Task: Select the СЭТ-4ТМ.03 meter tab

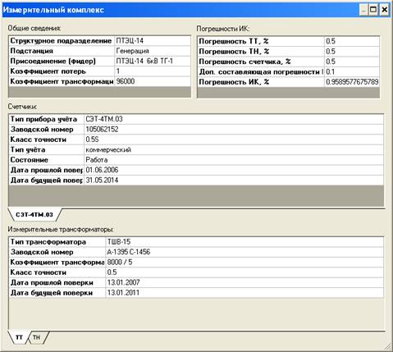Action: coord(34,215)
